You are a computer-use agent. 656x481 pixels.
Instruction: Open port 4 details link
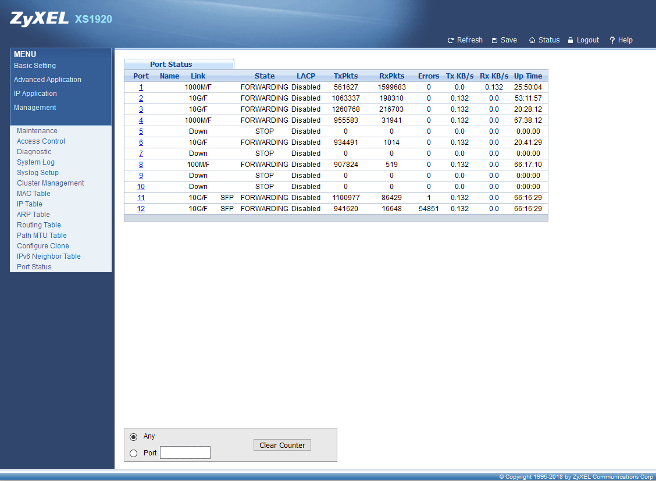coord(141,120)
